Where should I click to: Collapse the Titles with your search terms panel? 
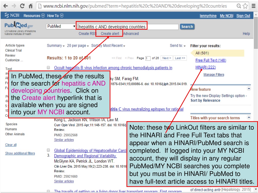pyautogui.click(x=249, y=117)
